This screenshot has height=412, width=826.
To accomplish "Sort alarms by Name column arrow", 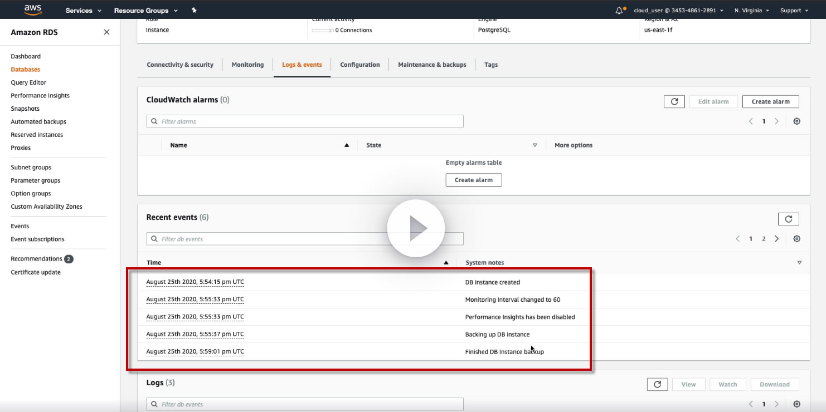I will (x=347, y=145).
